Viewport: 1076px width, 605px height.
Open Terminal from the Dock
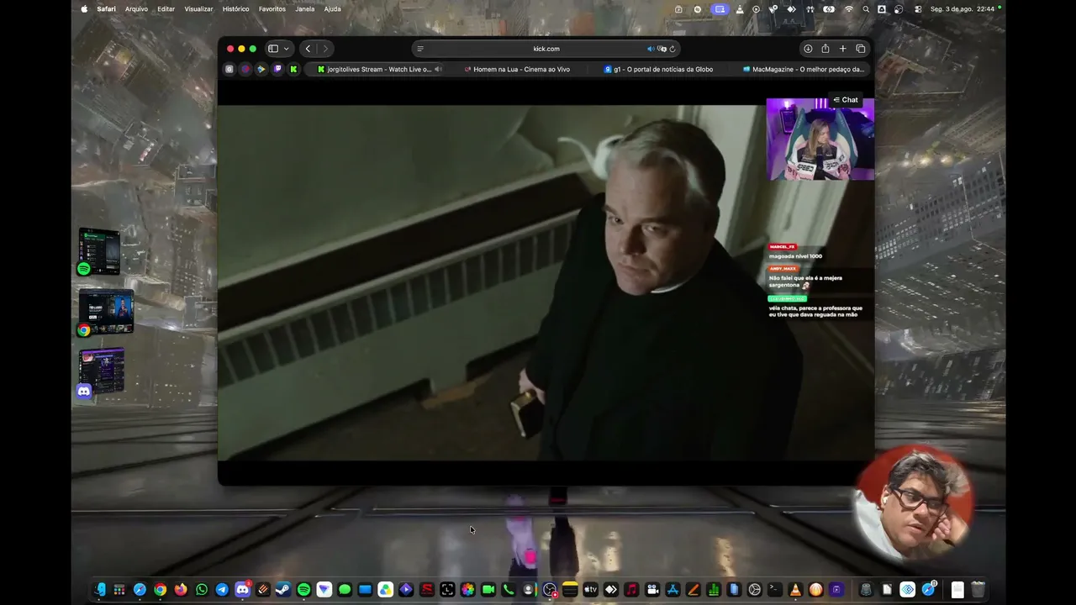pos(774,590)
